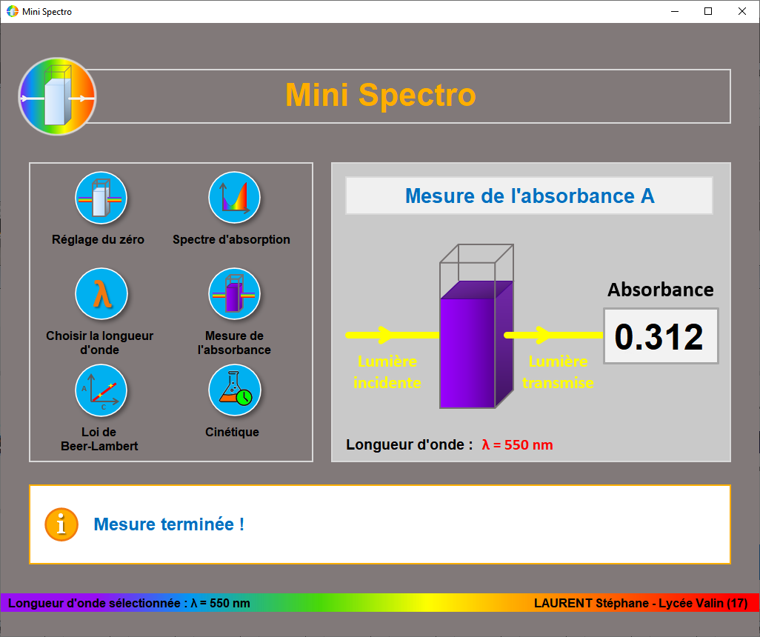The height and width of the screenshot is (637, 760).
Task: Click the orange info icon beside the message
Action: click(x=61, y=524)
